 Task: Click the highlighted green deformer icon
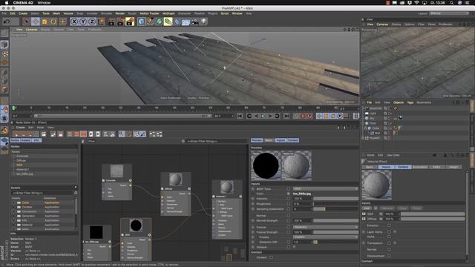click(x=168, y=22)
